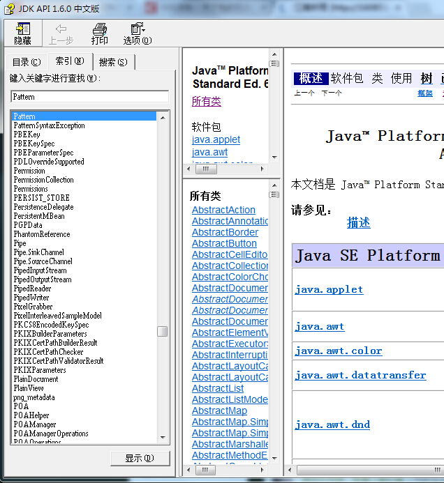This screenshot has width=444, height=483.
Task: Select PlainDocument in the index list
Action: (x=36, y=379)
